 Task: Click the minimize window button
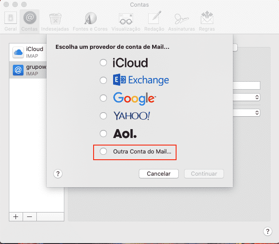tap(15, 4)
